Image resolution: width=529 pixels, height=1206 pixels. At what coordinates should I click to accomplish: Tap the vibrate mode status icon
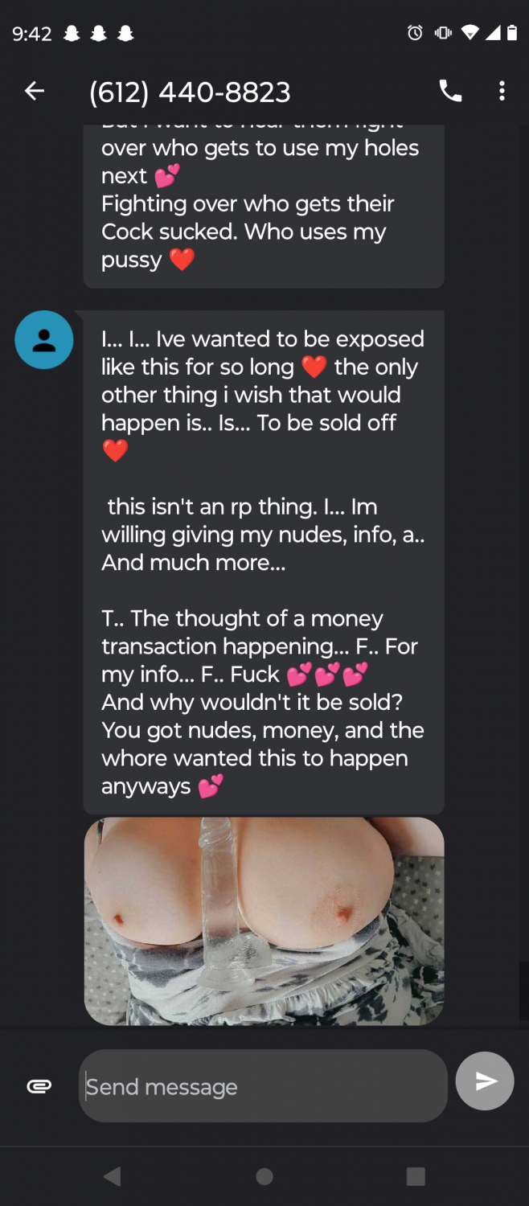[x=443, y=33]
